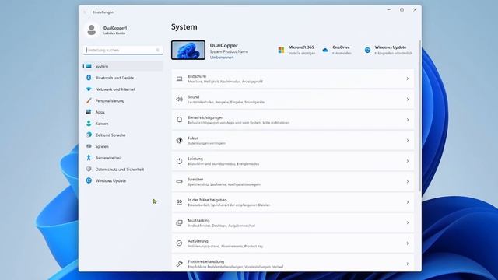Viewport: 498px width, 280px height.
Task: Click the Benachrichtigungen title text
Action: pos(205,117)
